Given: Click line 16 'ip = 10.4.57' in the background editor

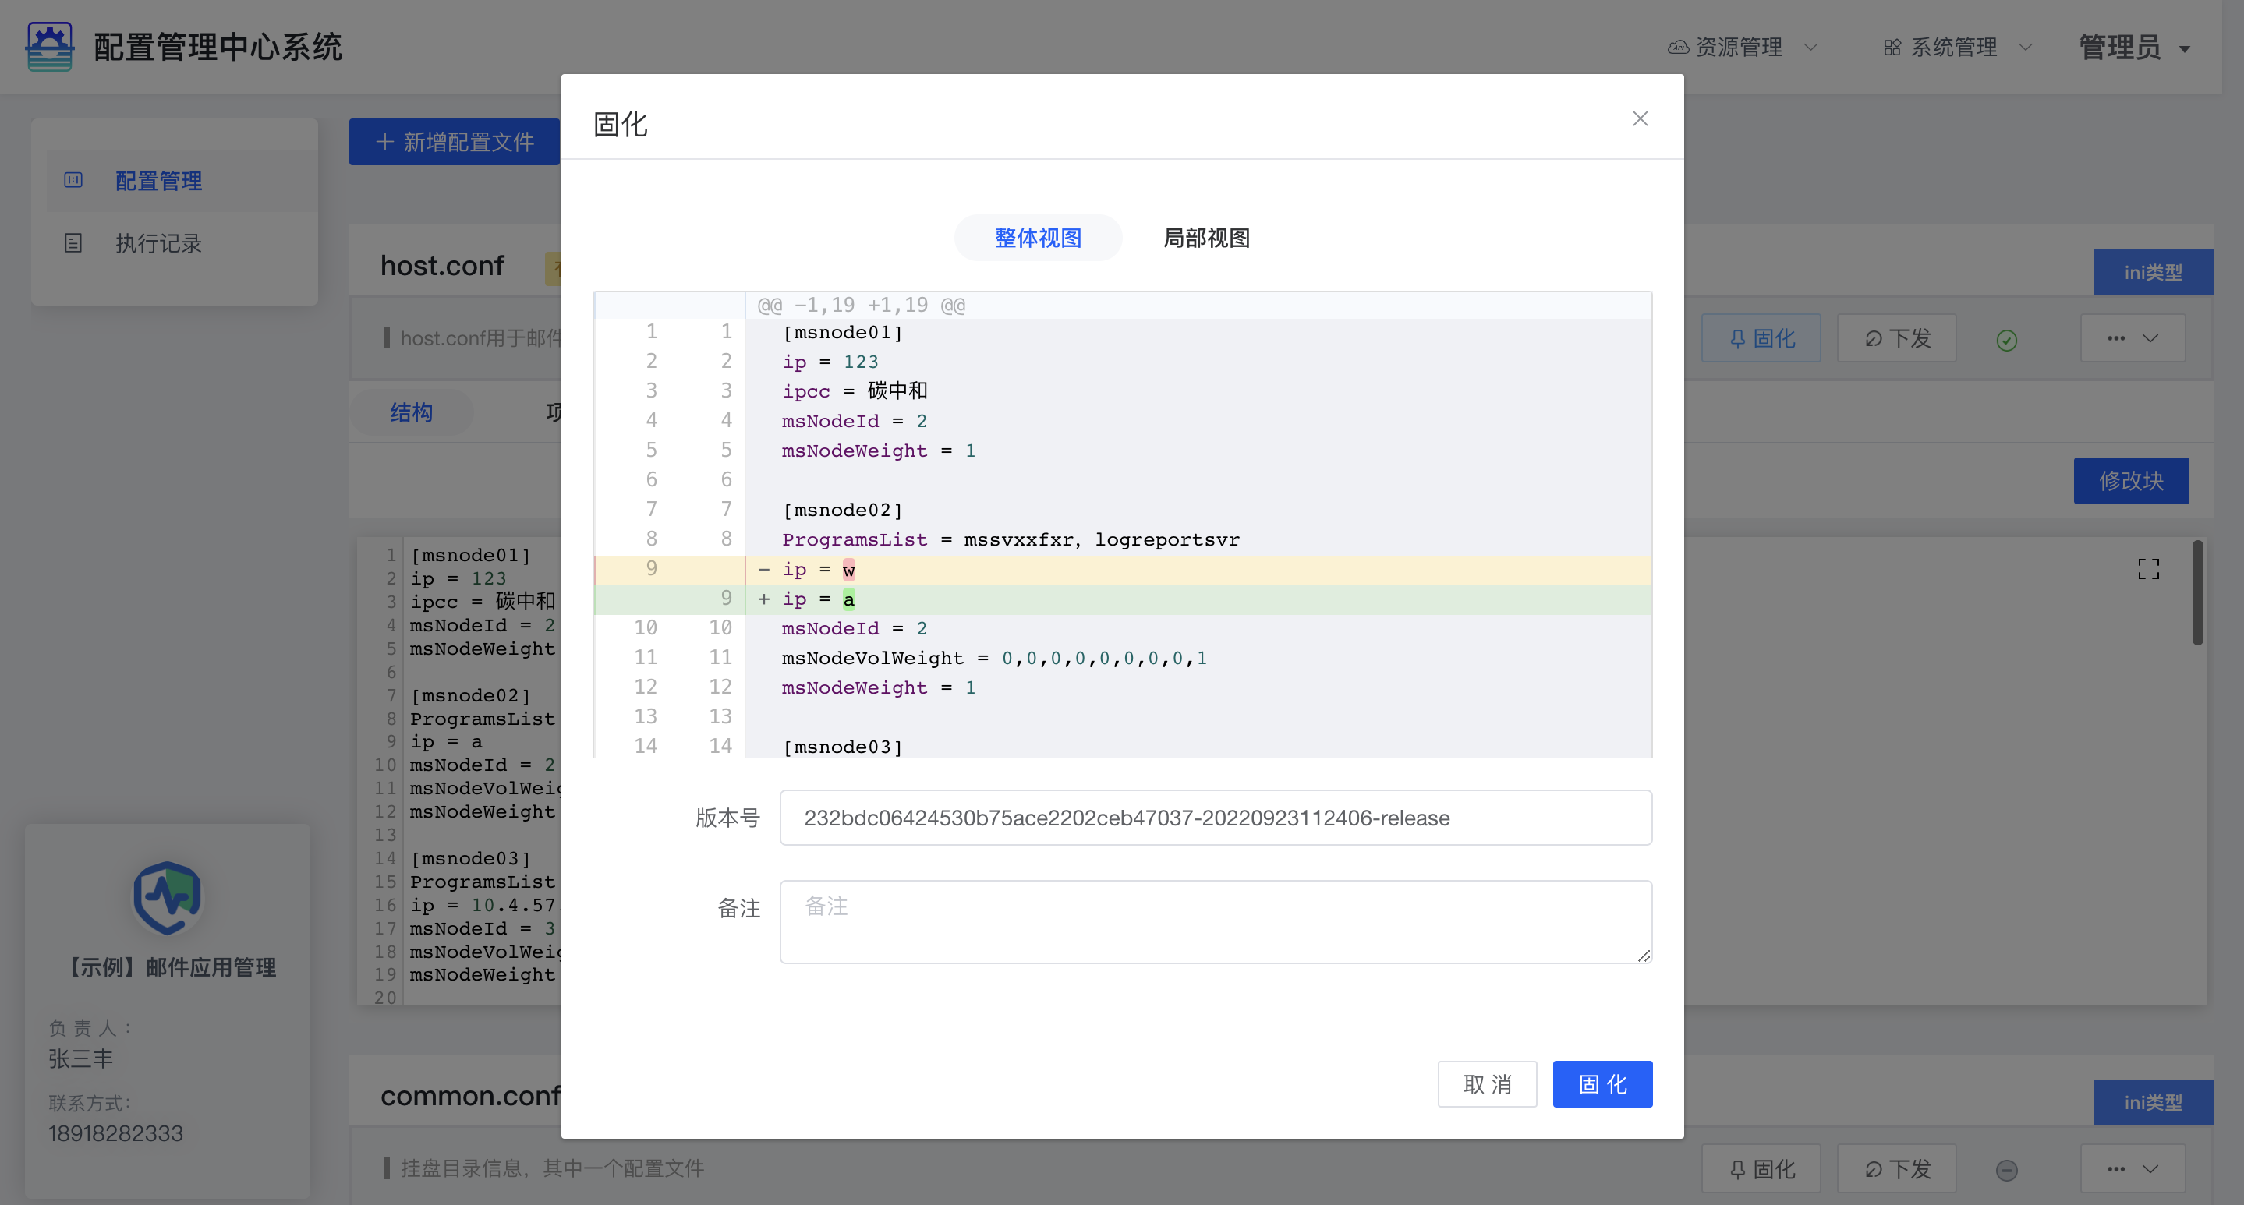Looking at the screenshot, I should pos(486,906).
